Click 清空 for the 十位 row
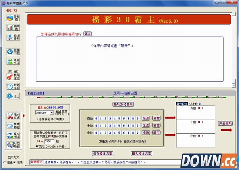Screen dimensions: 239x170 156,125
